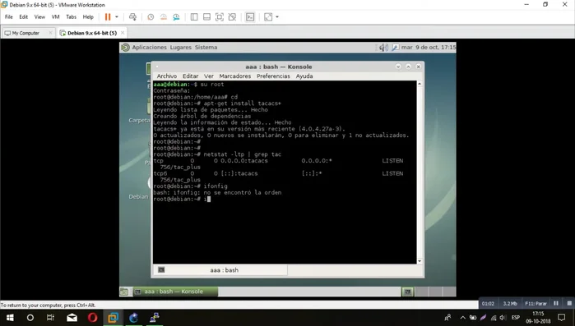Open the Windows Start menu
575x326 pixels.
tap(10, 318)
